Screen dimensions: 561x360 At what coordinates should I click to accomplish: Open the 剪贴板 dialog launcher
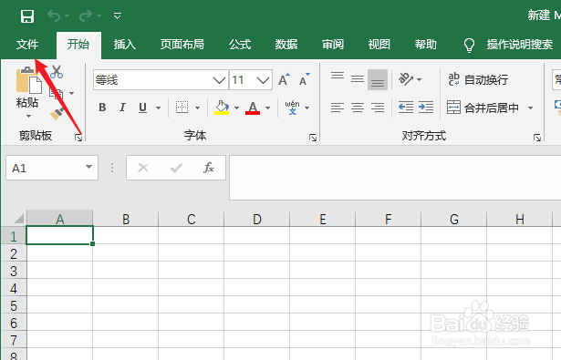pos(78,138)
